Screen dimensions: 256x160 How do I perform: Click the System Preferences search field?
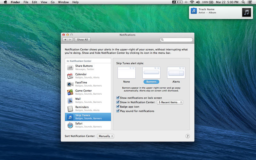tap(176, 39)
